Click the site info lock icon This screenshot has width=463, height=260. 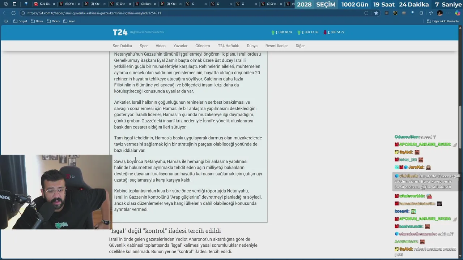coord(23,13)
